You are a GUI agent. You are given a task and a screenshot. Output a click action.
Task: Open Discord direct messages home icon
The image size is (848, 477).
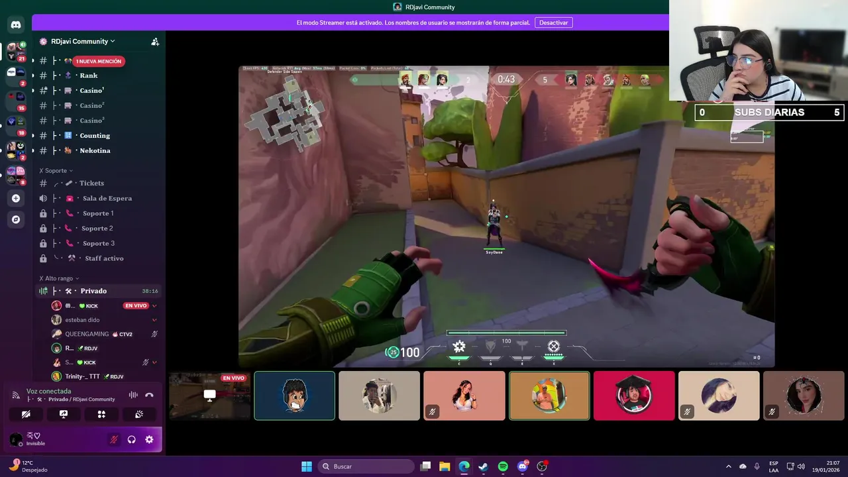[16, 25]
